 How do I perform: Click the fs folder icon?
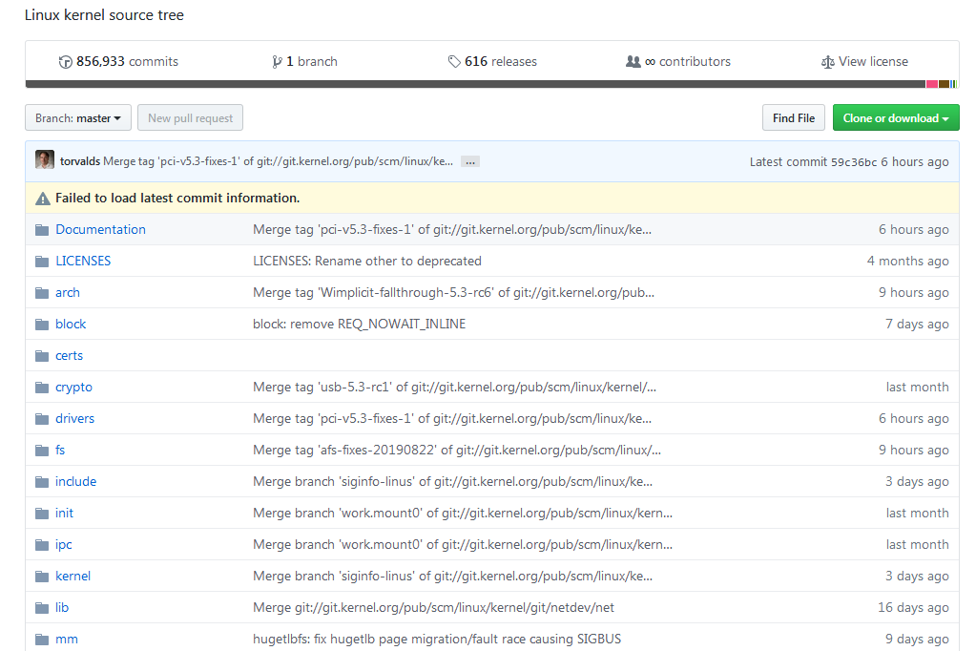click(42, 451)
